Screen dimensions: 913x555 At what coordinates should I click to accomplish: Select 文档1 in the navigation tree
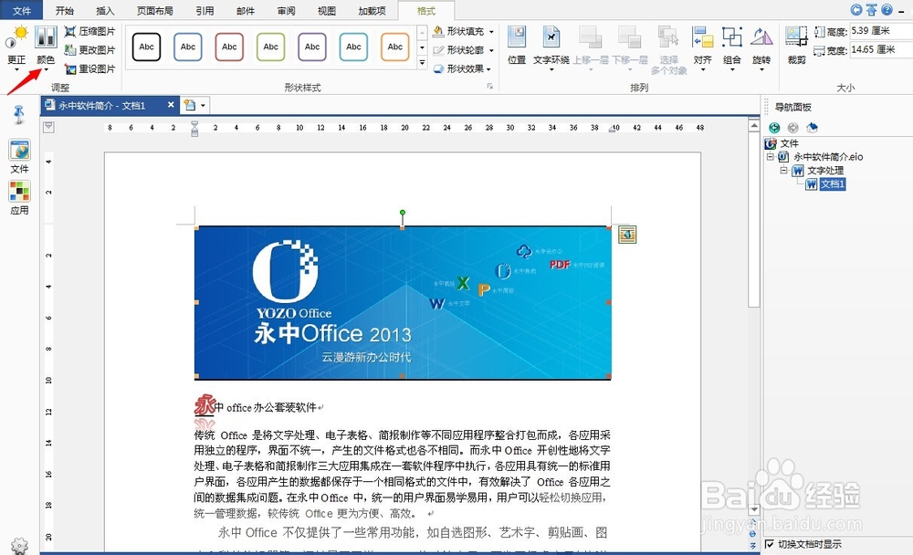pos(833,184)
